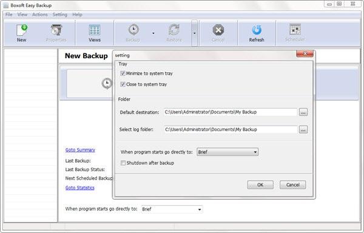Click the New backup toolbar icon
364x233 pixels.
[x=22, y=30]
